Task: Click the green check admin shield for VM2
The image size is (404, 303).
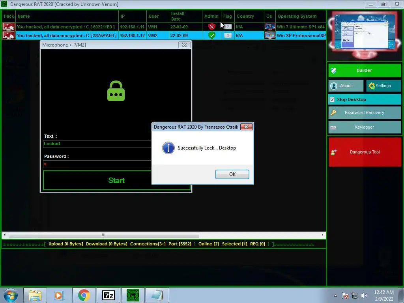Action: (212, 35)
